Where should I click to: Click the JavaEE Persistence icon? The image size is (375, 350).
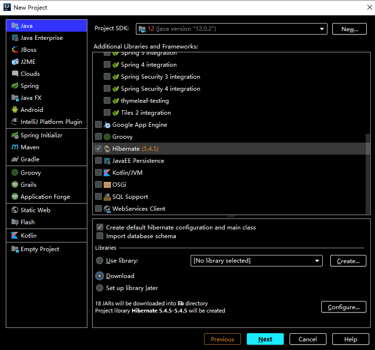point(107,161)
